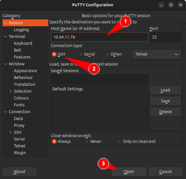Screen dimensions: 186x179
Task: Open the Serial settings in category tree
Action: pos(19,139)
